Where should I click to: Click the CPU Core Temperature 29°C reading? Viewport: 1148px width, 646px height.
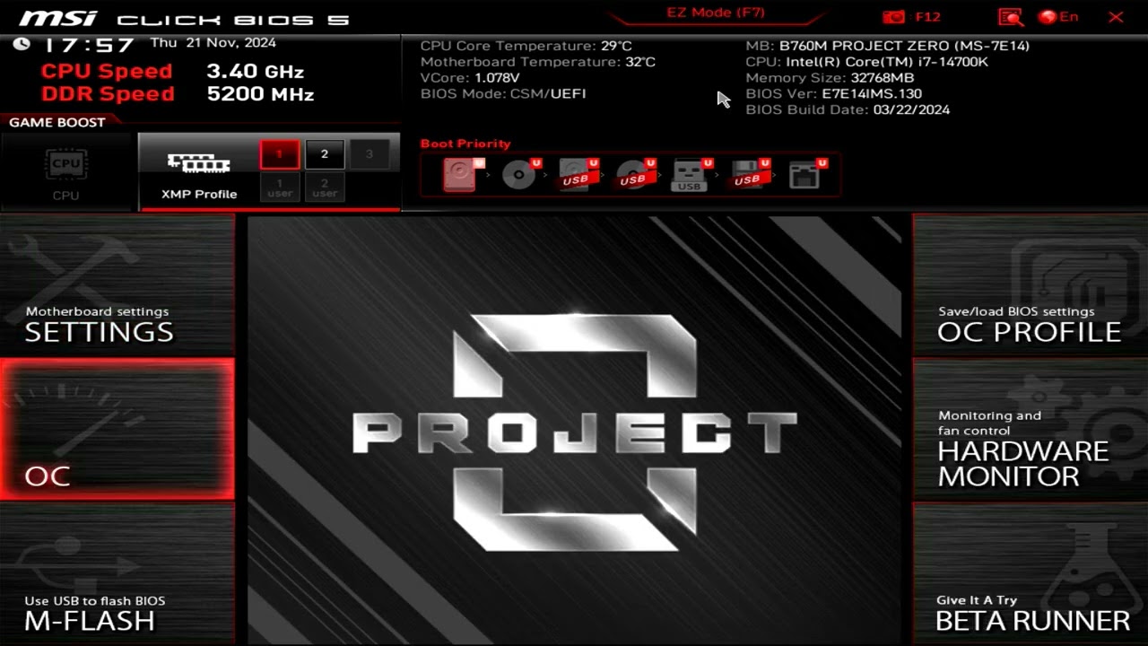526,46
